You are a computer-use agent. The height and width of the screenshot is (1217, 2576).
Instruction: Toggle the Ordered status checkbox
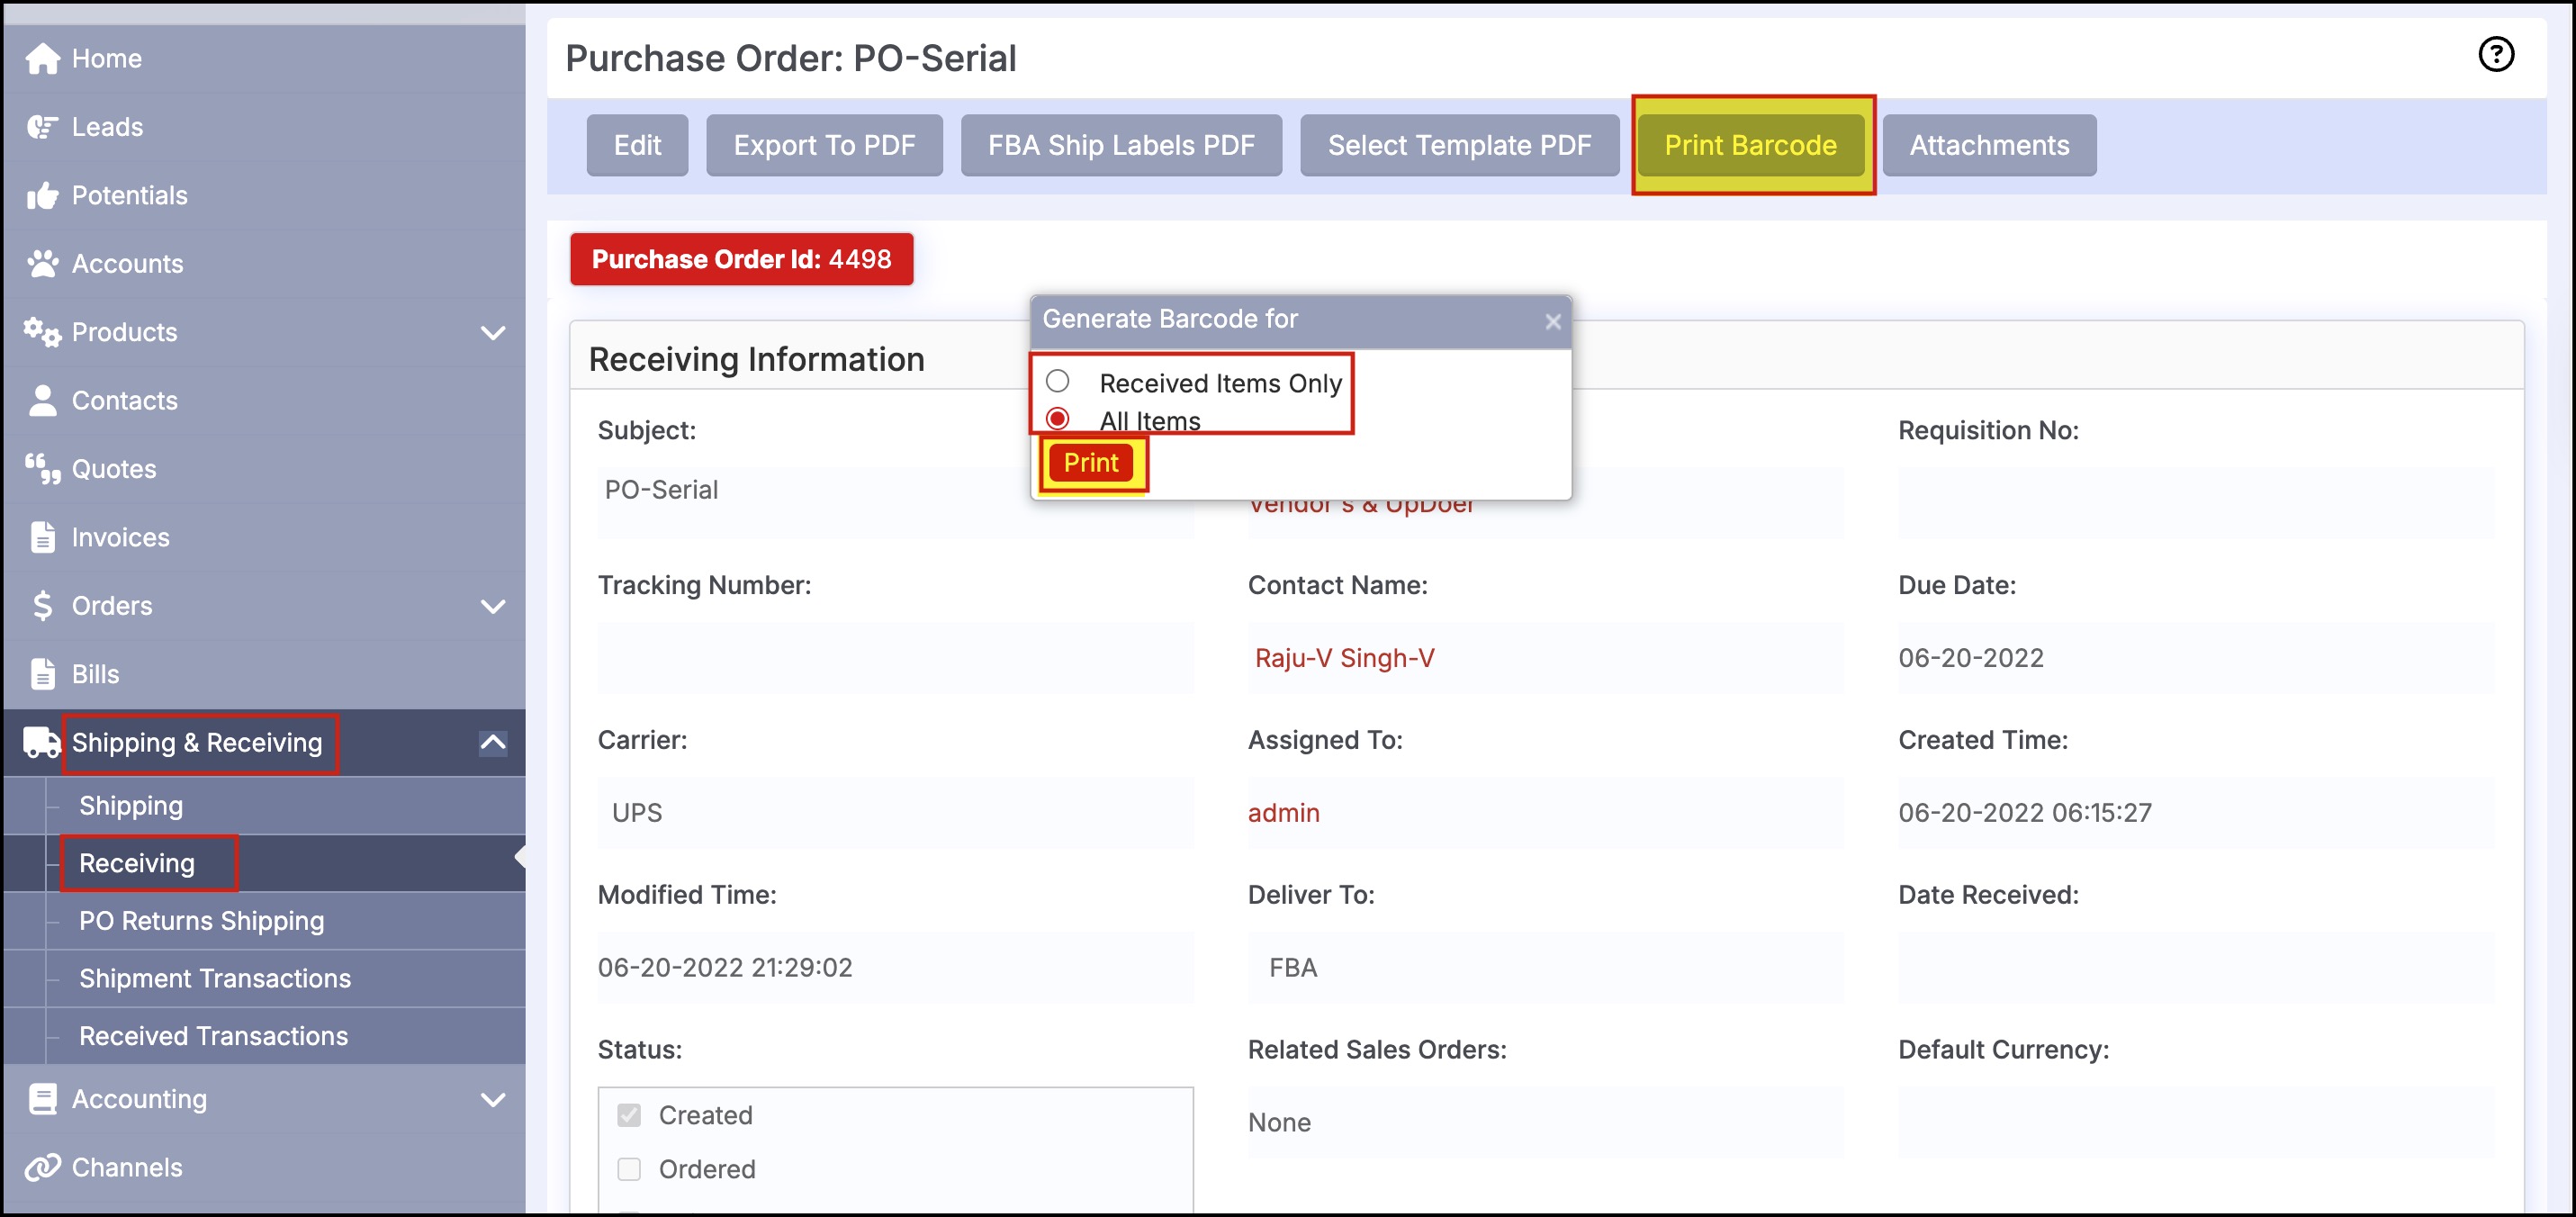pyautogui.click(x=629, y=1169)
